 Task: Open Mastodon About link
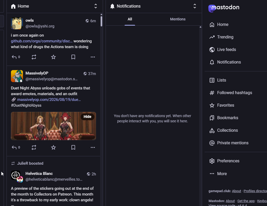pos(230,201)
